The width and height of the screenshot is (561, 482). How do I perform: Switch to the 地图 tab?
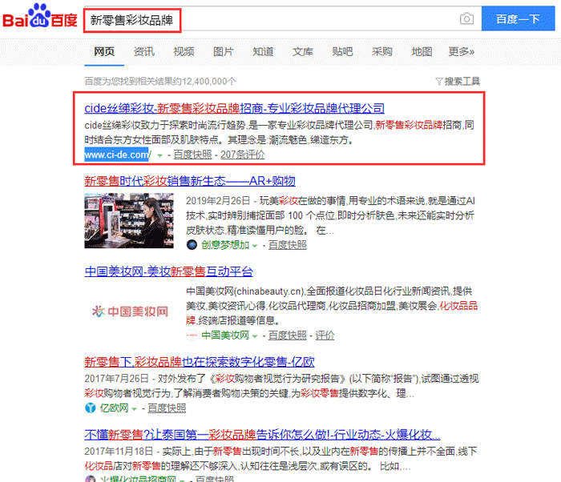[422, 52]
